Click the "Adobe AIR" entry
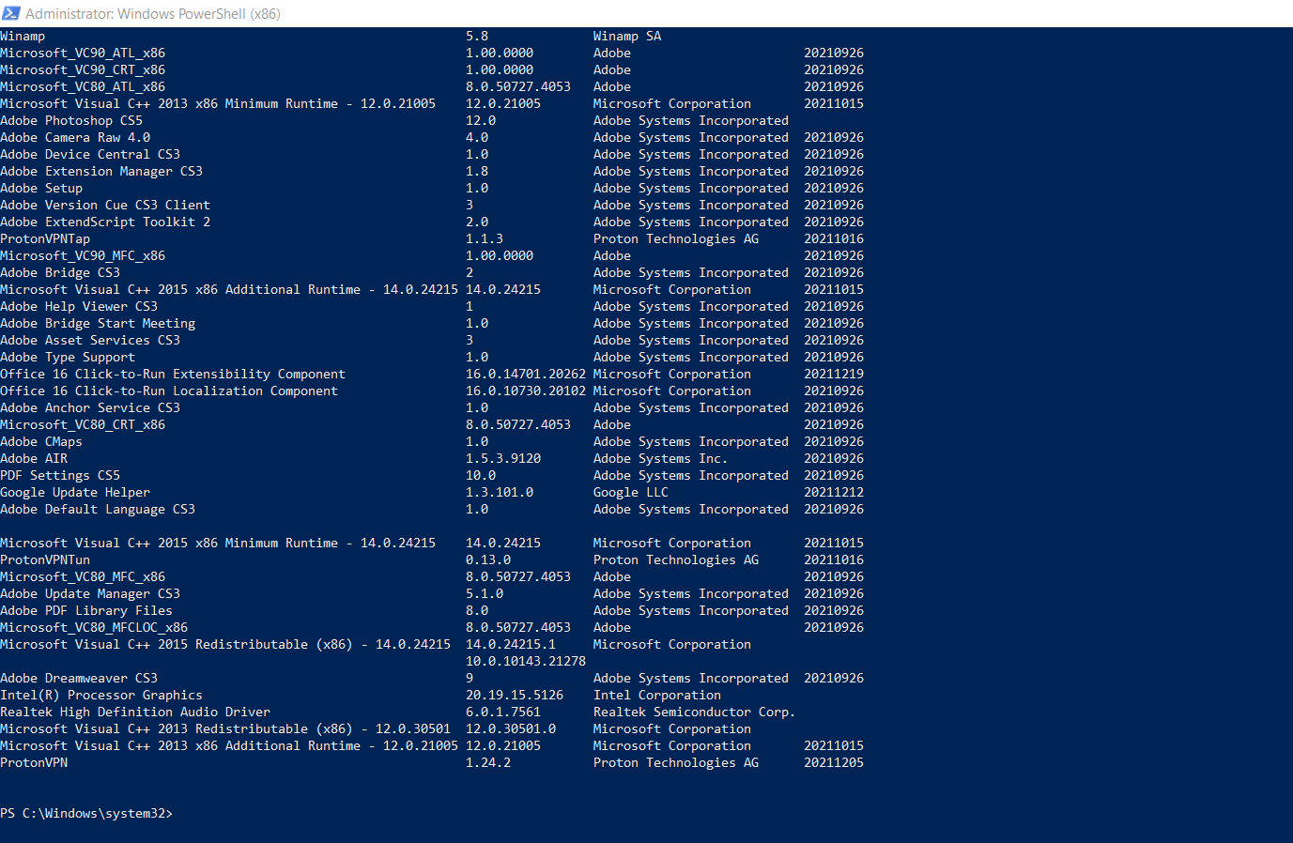 [34, 459]
